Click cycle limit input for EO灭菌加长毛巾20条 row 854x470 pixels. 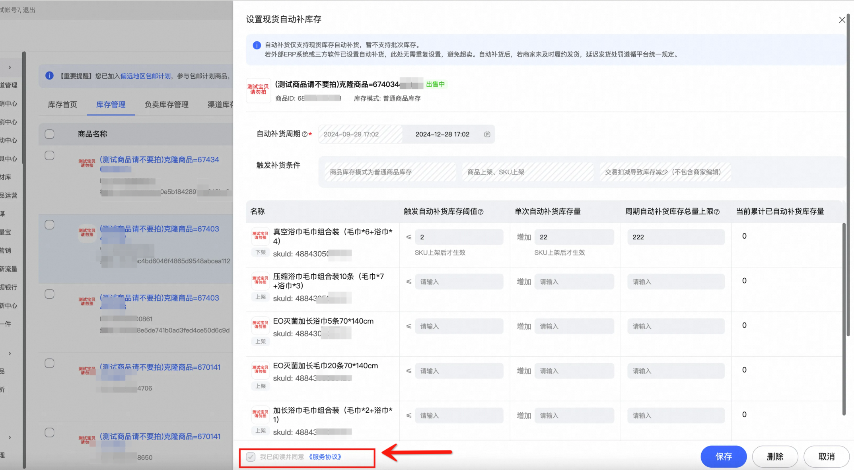pos(676,371)
